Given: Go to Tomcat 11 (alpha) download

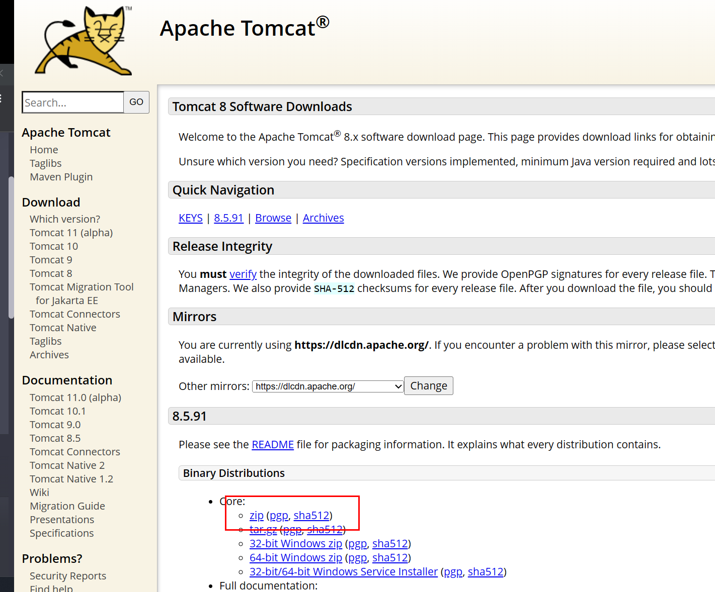Looking at the screenshot, I should pyautogui.click(x=71, y=233).
